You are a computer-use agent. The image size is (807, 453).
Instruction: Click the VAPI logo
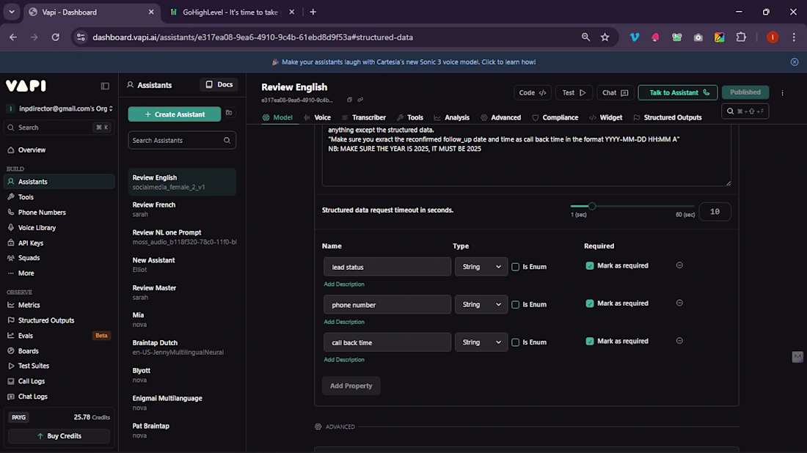(26, 85)
